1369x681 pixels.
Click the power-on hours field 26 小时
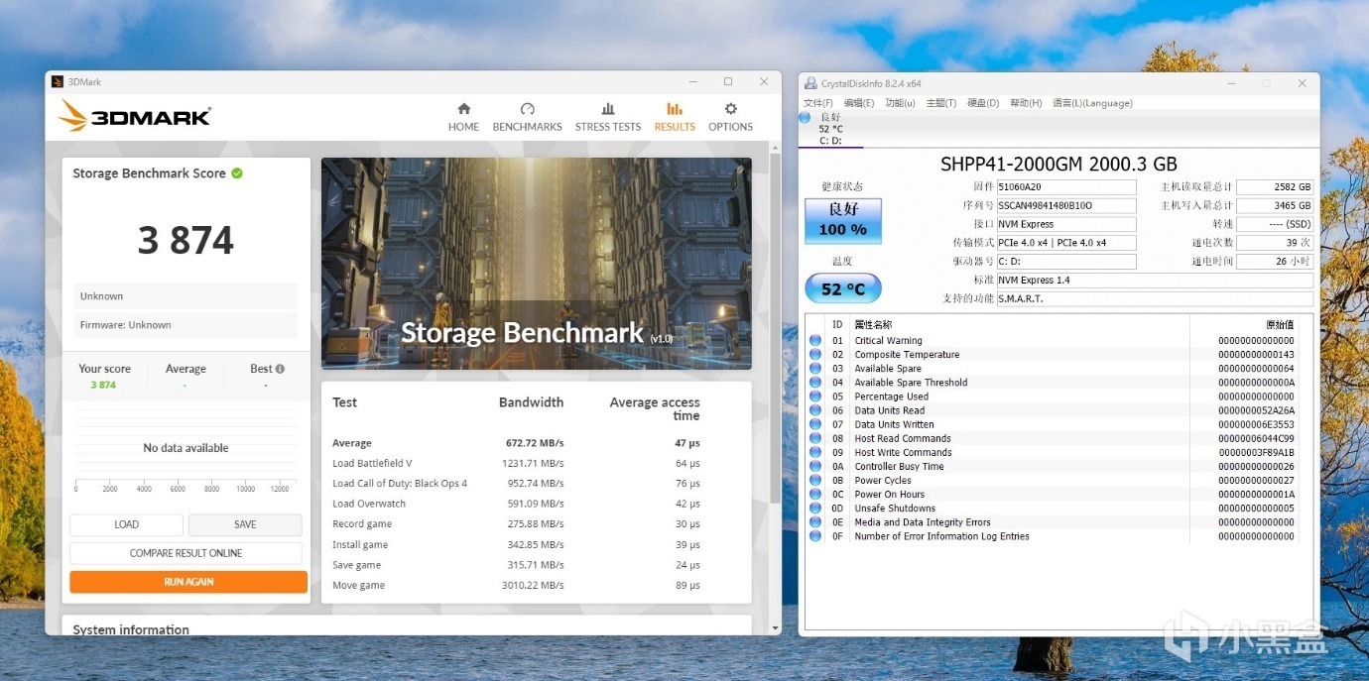[1275, 262]
